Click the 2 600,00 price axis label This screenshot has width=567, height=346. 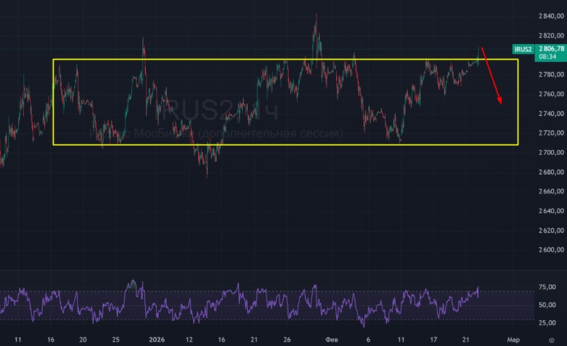(551, 250)
